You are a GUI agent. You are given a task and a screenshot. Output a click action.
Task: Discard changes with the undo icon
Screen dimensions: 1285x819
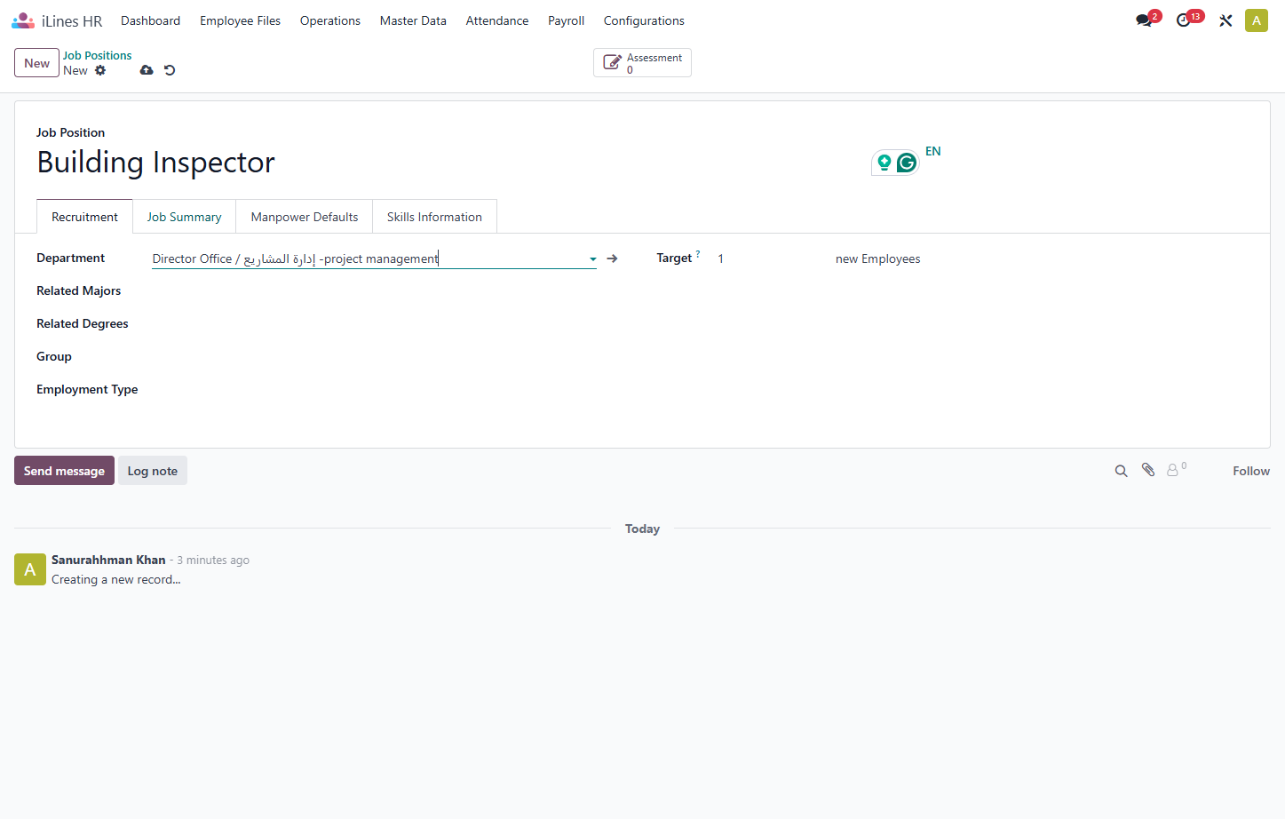click(x=170, y=70)
